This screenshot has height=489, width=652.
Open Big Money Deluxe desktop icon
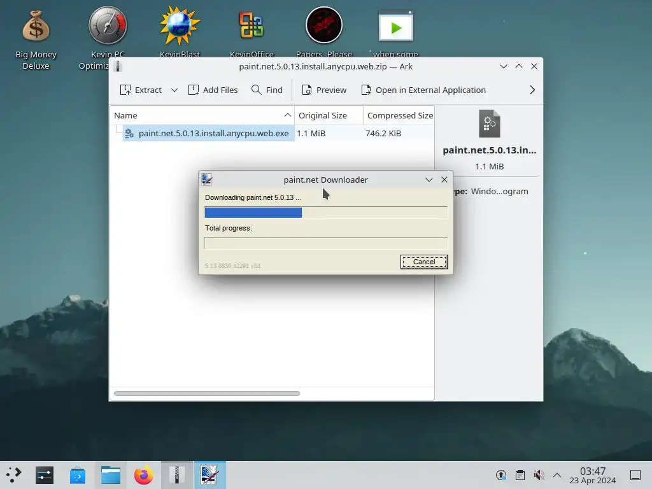(36, 39)
